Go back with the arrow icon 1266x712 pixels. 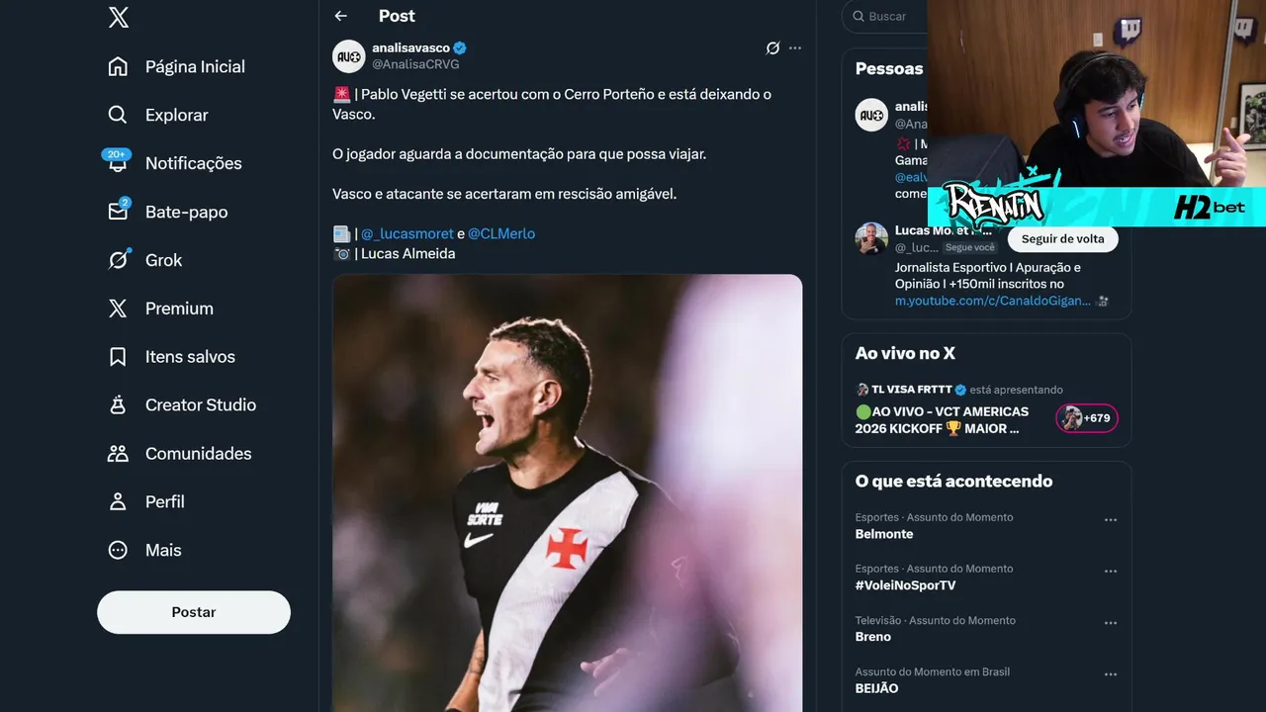(341, 16)
